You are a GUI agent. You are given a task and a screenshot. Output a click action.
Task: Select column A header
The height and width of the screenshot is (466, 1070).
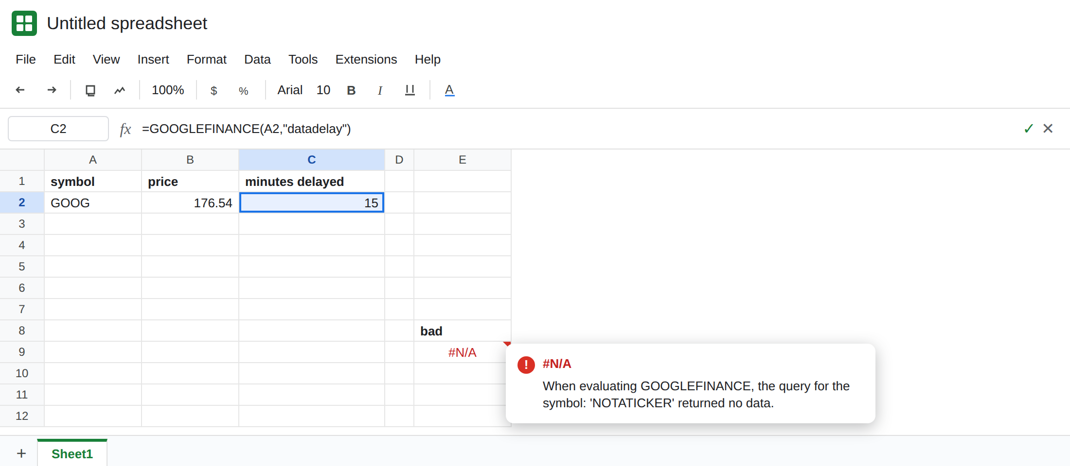pos(93,160)
